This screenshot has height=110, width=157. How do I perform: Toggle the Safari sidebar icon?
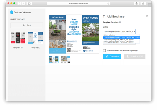point(29,3)
